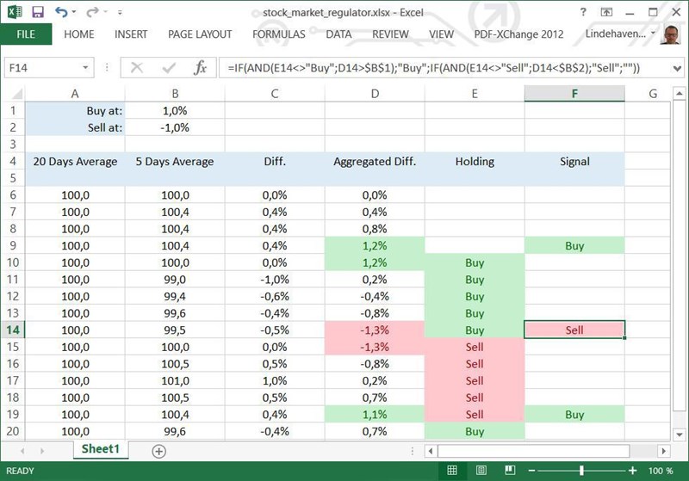Screen dimensions: 689x481
Task: Open the Undo history dropdown arrow
Action: [76, 13]
